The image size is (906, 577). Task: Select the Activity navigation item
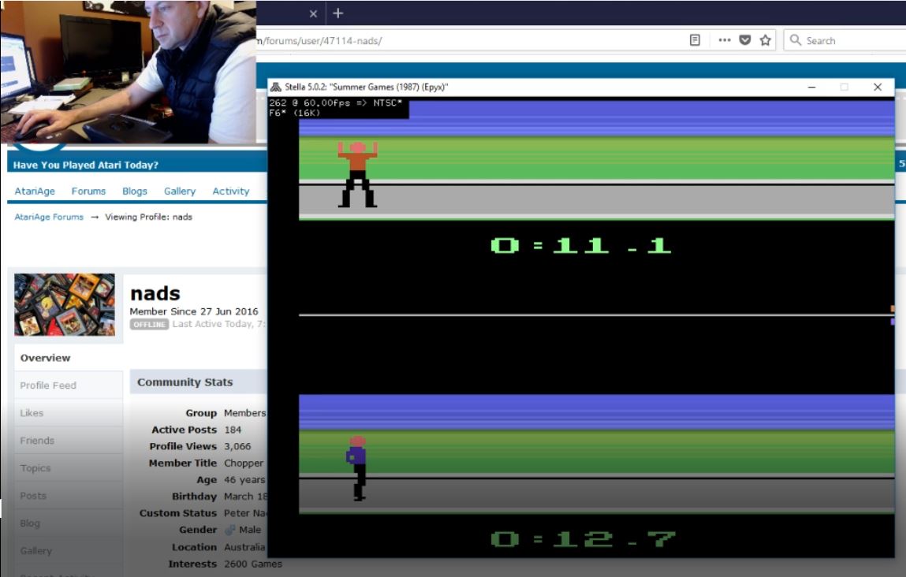point(230,191)
